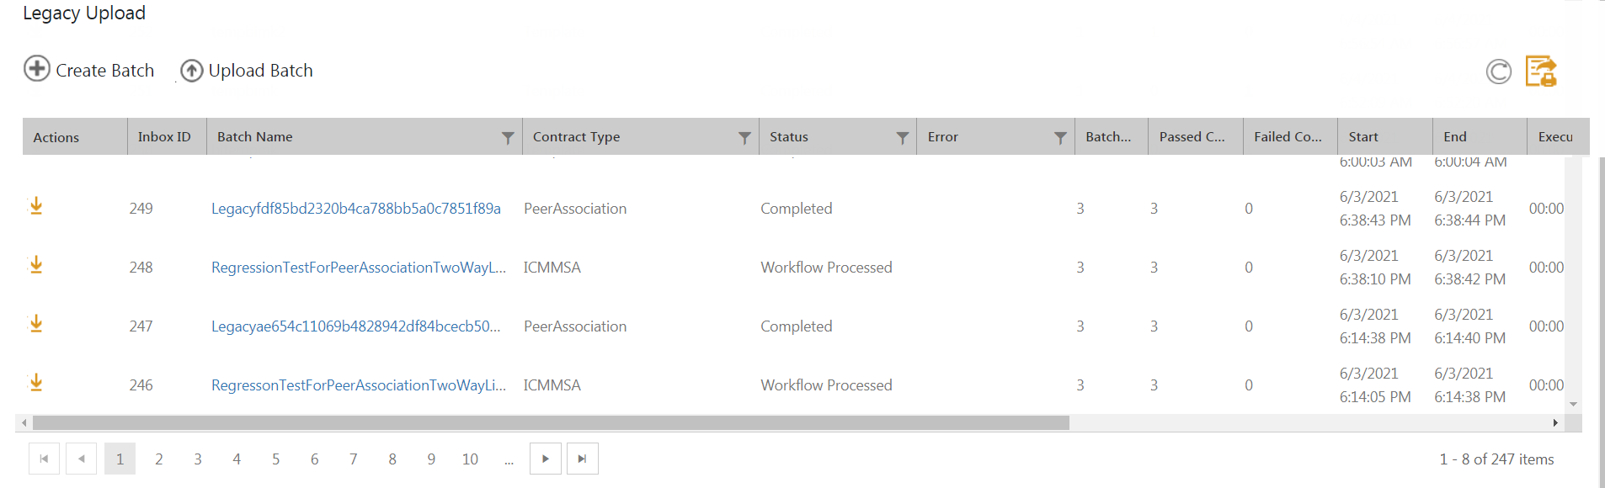Open the Status column filter
Viewport: 1605px width, 488px height.
pyautogui.click(x=902, y=137)
